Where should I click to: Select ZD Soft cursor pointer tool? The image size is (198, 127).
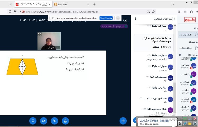180,124
